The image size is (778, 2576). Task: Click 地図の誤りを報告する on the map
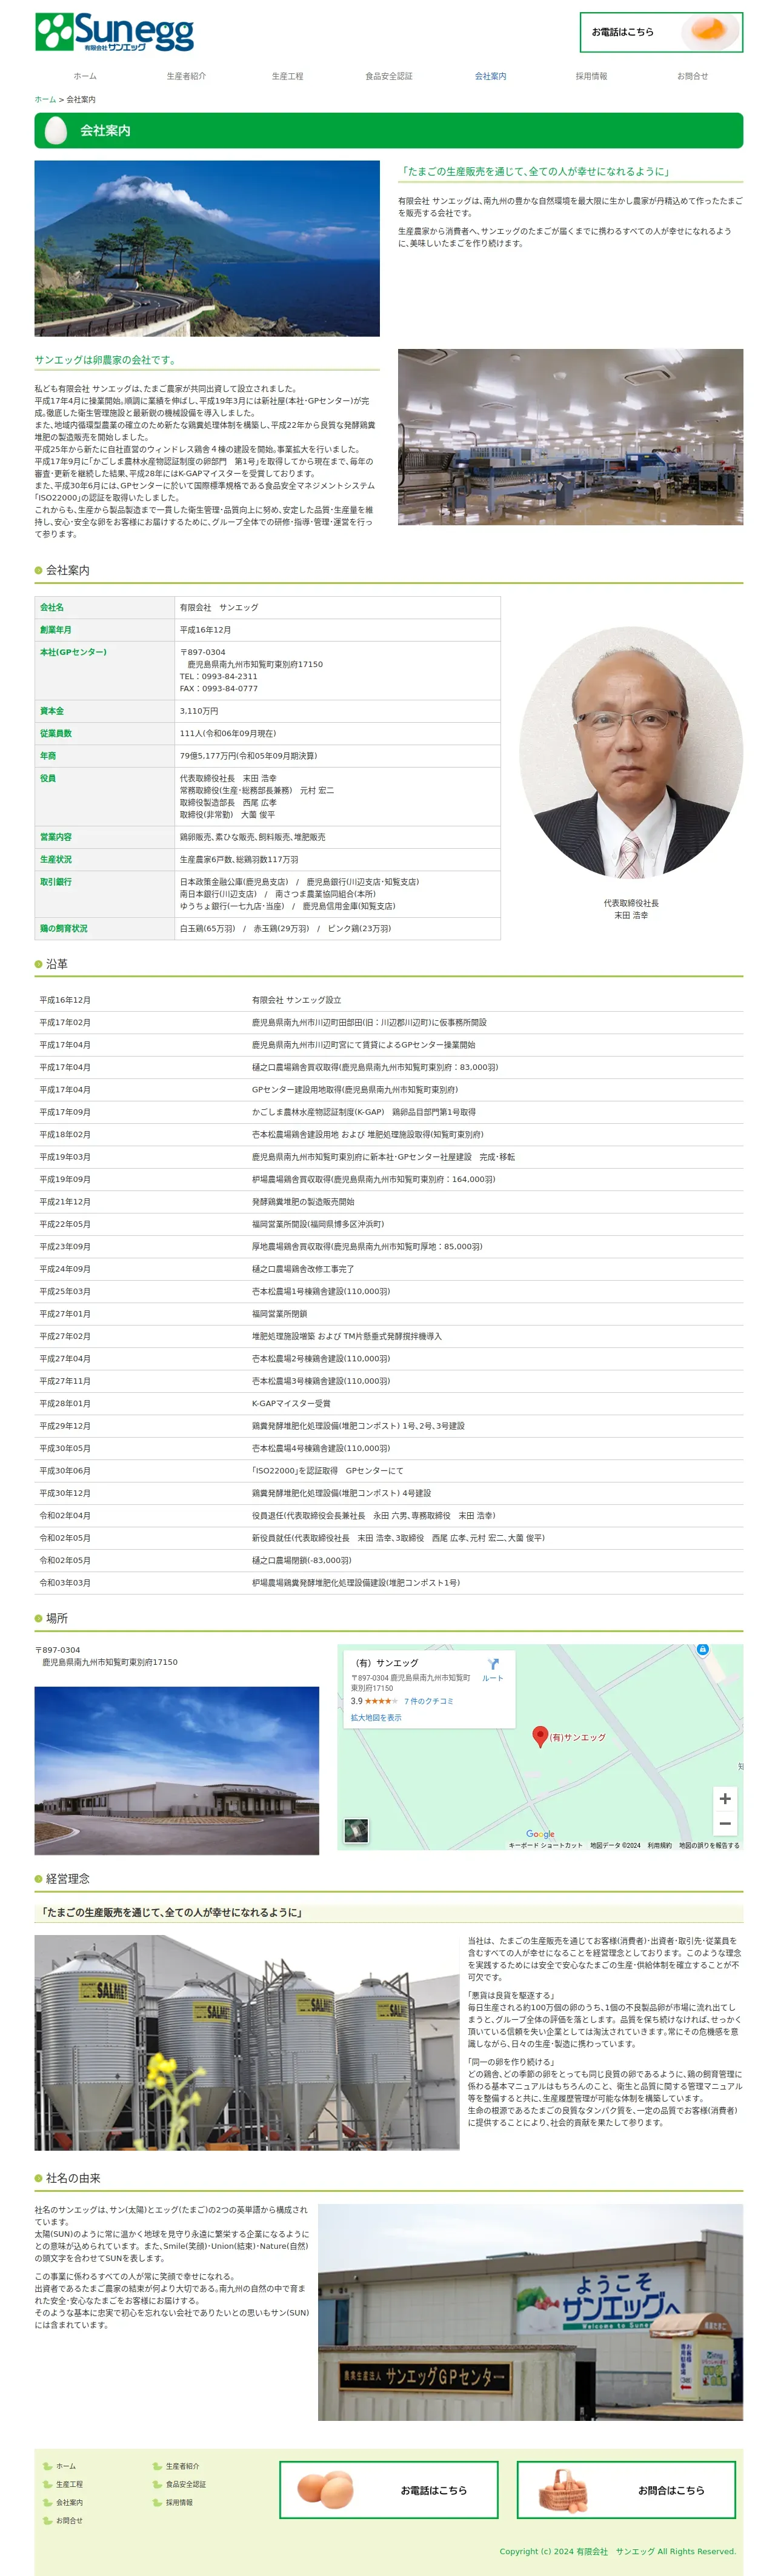pyautogui.click(x=709, y=1845)
